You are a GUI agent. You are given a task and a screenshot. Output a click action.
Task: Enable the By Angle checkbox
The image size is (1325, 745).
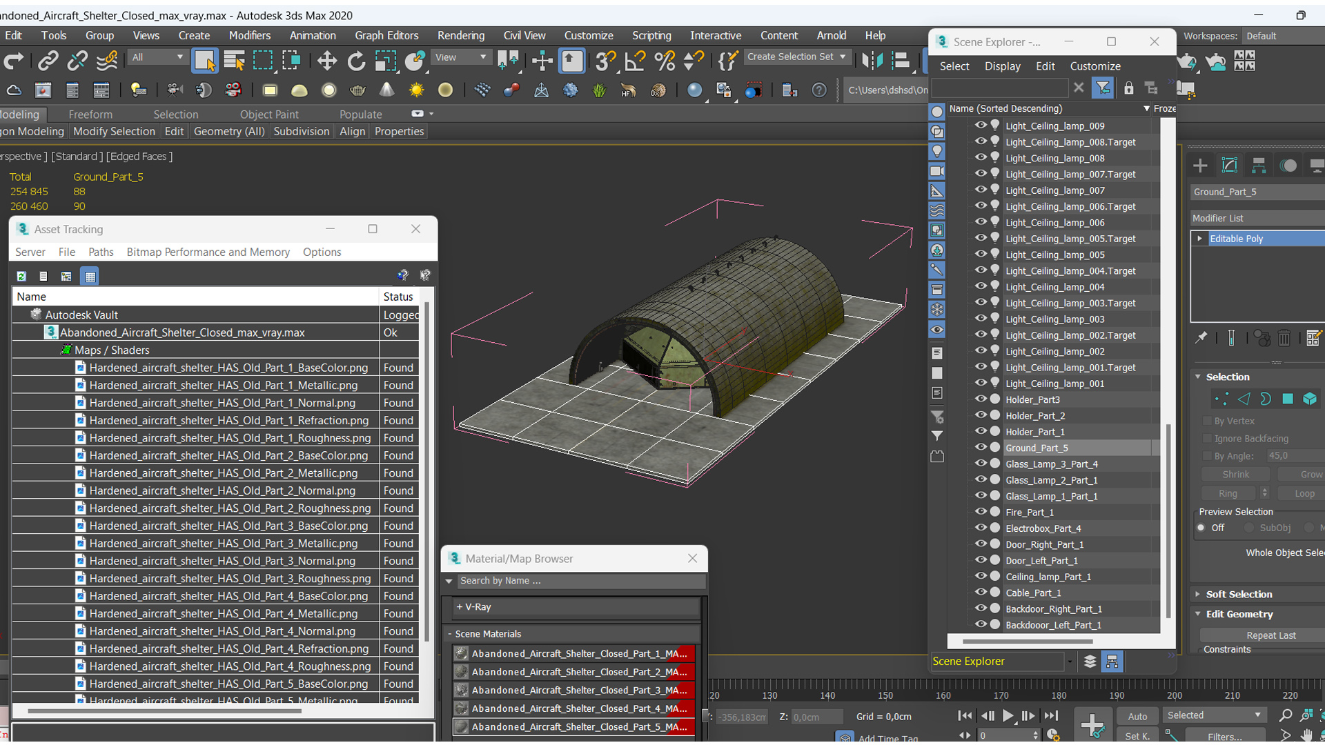click(x=1208, y=456)
